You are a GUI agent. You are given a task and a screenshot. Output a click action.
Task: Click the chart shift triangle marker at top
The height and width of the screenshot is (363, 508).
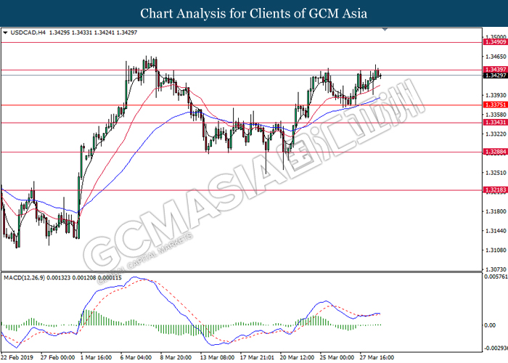(x=385, y=29)
